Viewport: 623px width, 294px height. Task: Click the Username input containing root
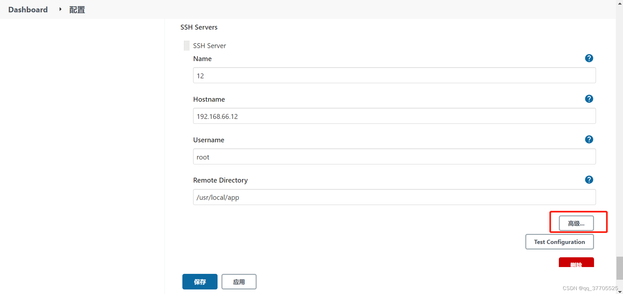click(394, 157)
